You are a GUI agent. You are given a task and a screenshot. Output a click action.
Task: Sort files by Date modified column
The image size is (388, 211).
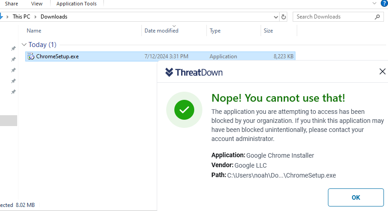click(161, 31)
